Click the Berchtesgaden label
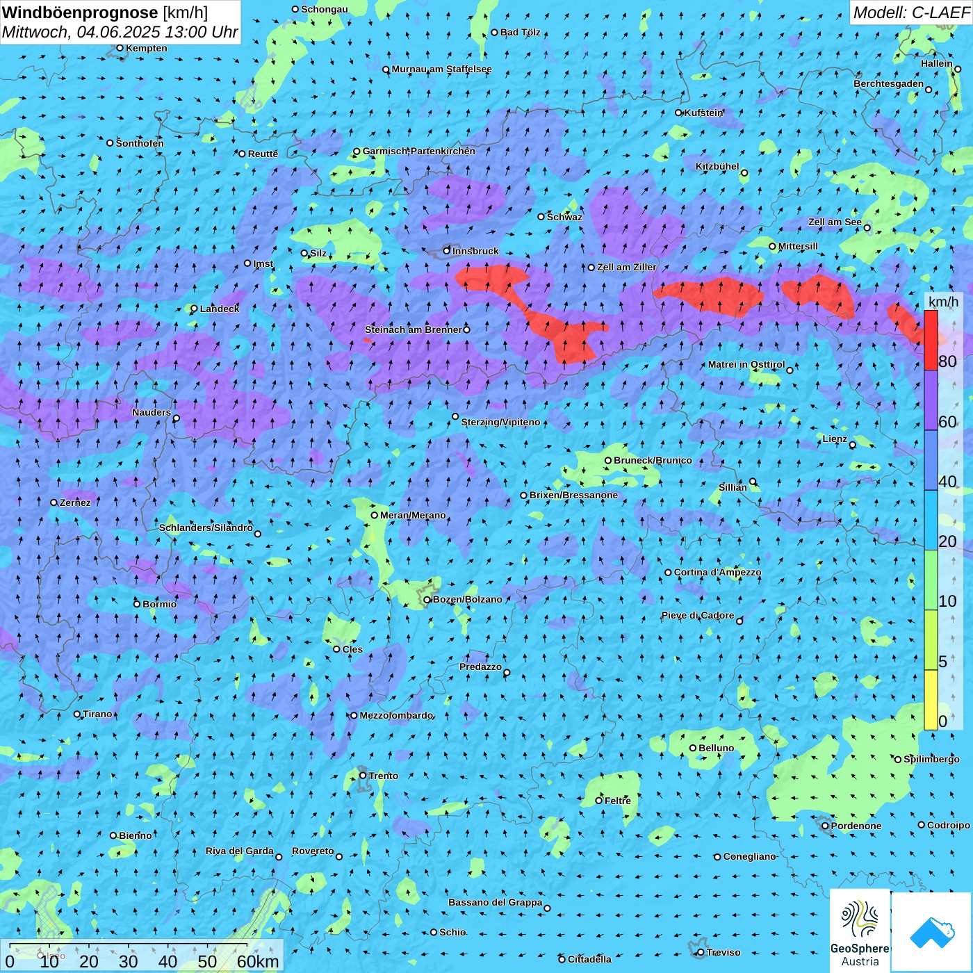 889,83
